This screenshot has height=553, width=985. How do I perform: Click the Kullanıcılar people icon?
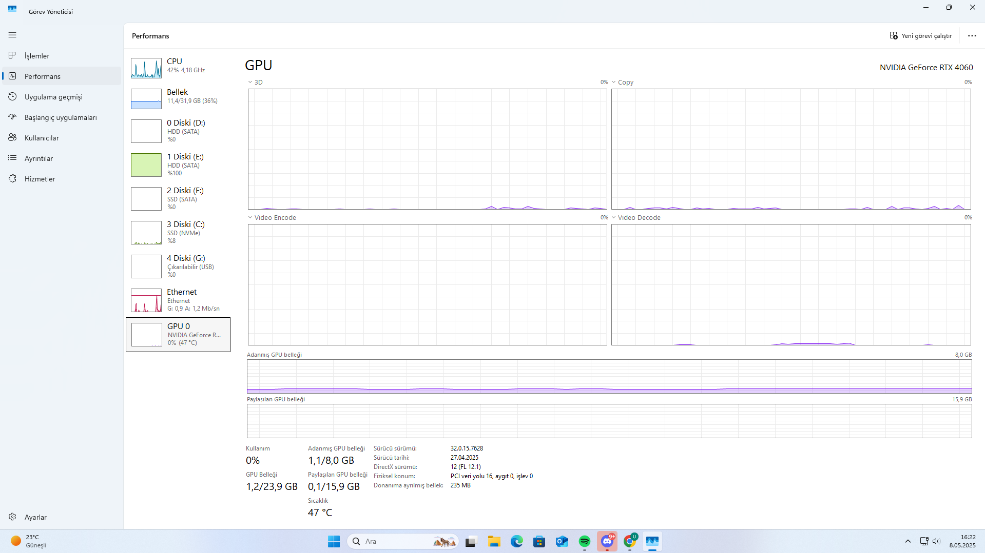point(12,137)
